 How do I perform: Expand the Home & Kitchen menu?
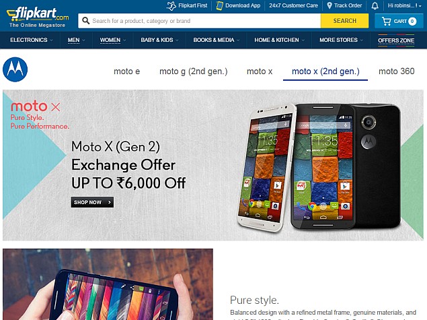coord(280,40)
